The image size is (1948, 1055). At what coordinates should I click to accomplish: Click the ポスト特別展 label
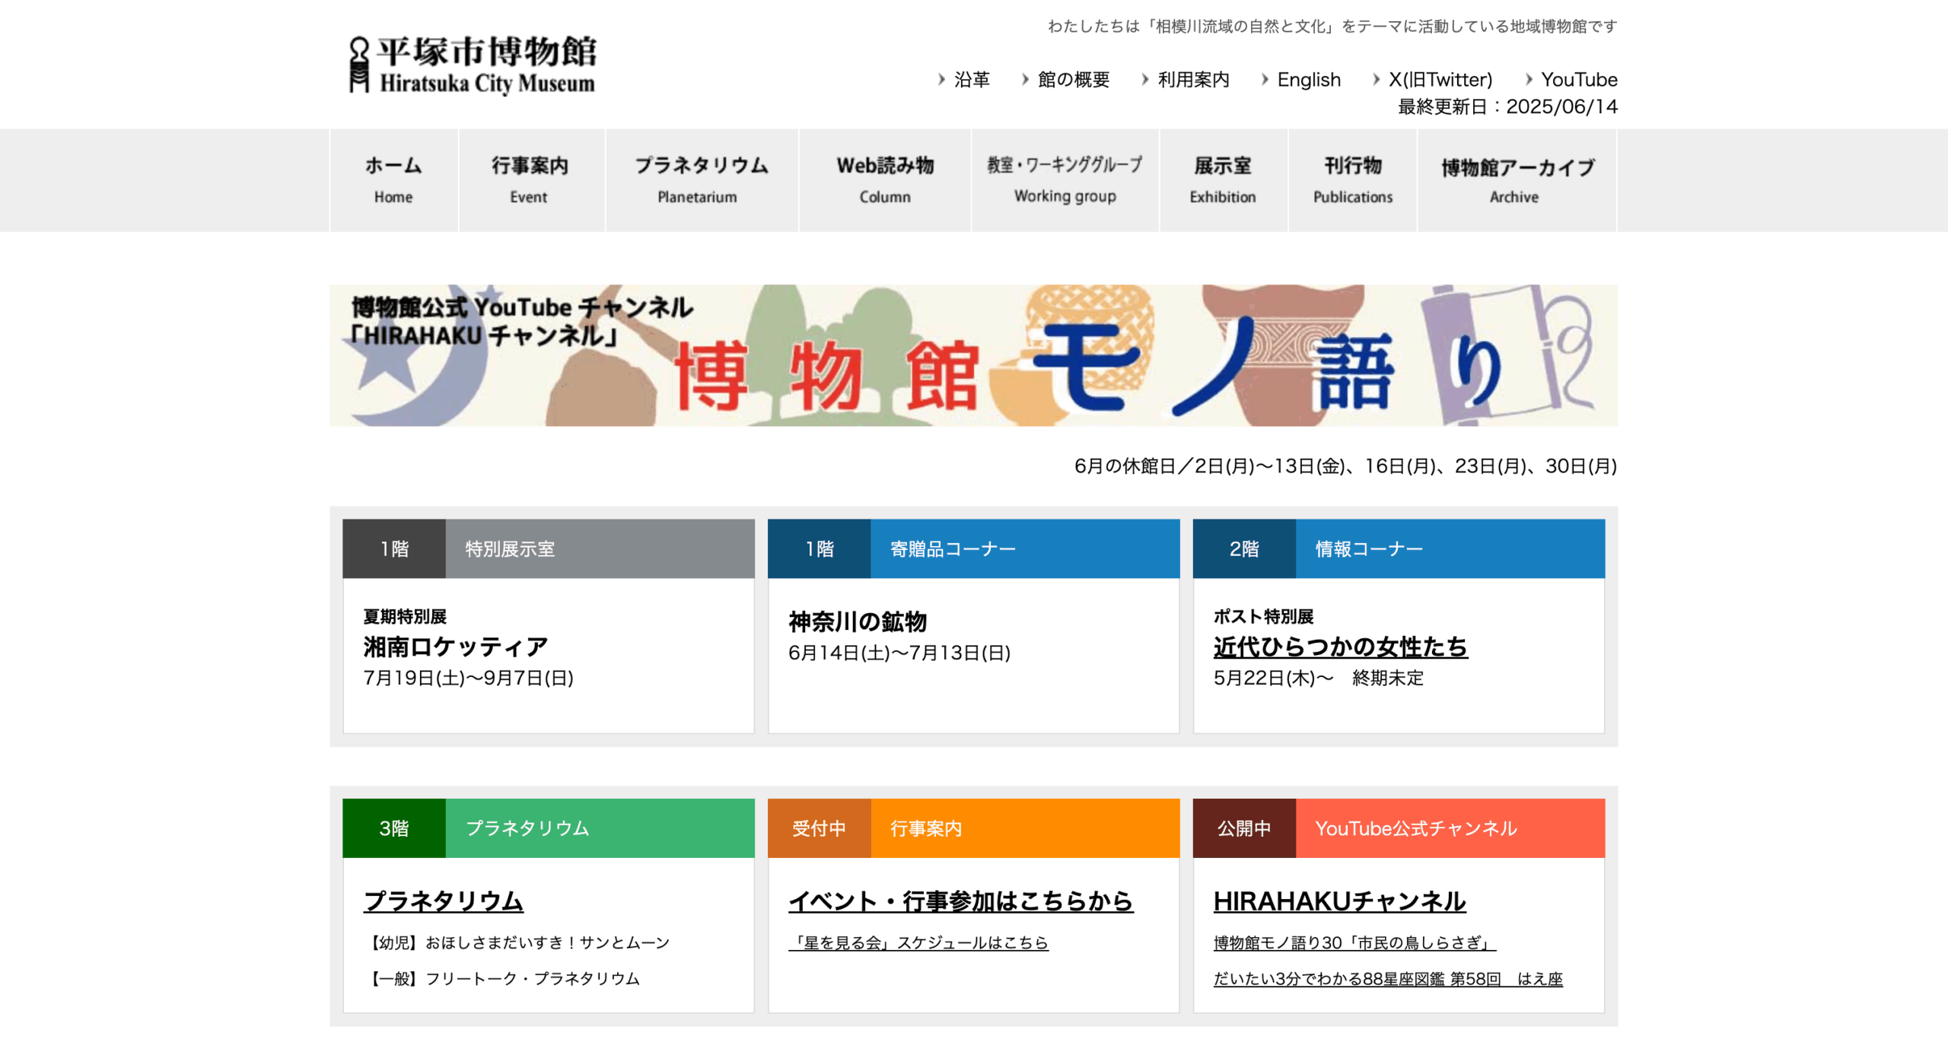coord(1263,616)
